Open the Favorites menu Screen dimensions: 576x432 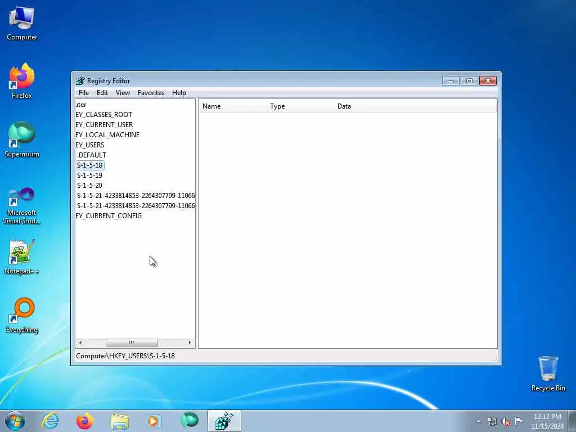[151, 93]
